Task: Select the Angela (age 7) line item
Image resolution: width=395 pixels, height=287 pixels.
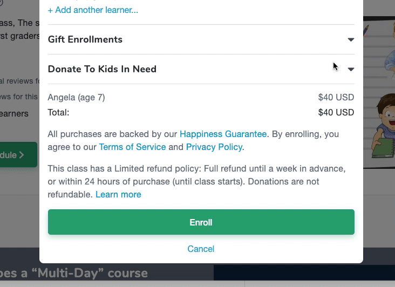Action: [x=76, y=98]
